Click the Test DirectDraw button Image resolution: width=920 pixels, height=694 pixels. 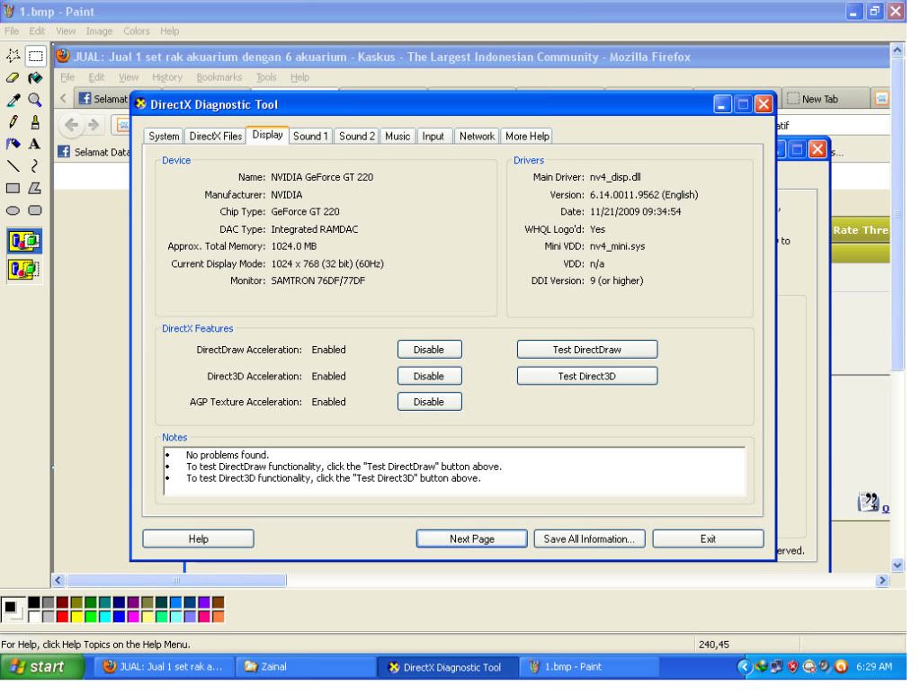(586, 350)
